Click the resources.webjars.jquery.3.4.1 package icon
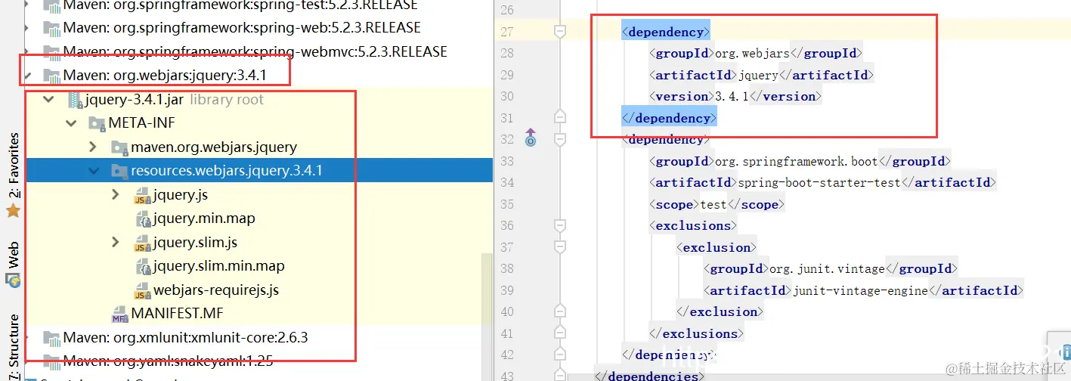Image resolution: width=1071 pixels, height=381 pixels. 119,171
